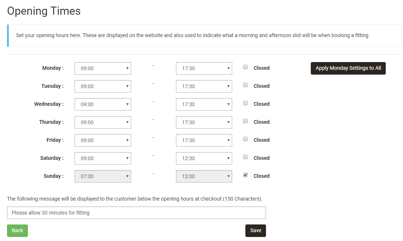
Task: Open Monday's opening time dropdown
Action: coord(103,68)
